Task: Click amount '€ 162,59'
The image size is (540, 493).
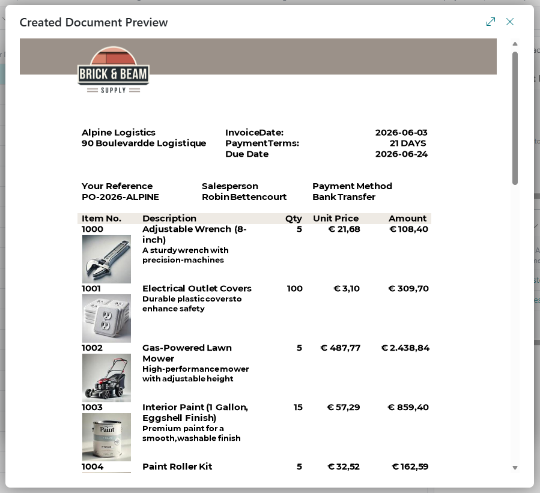Action: pyautogui.click(x=410, y=467)
